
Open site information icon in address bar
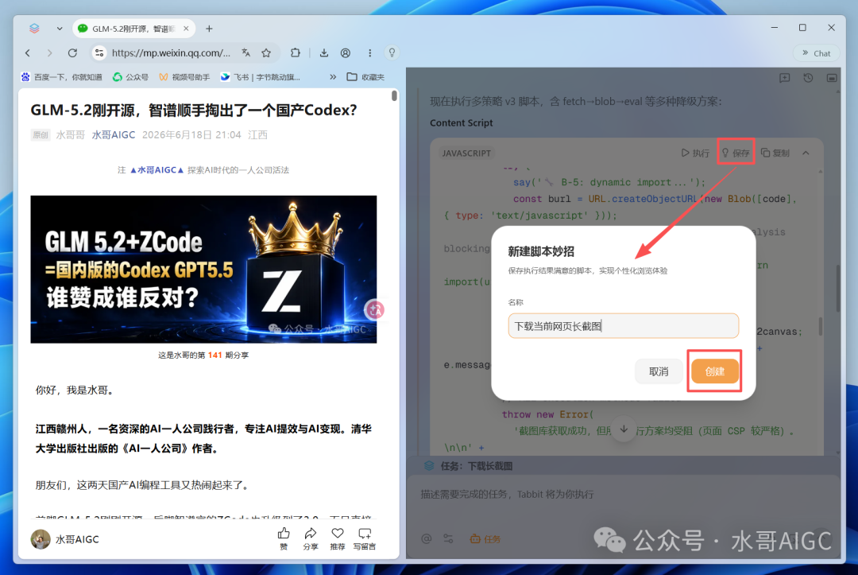(x=99, y=53)
